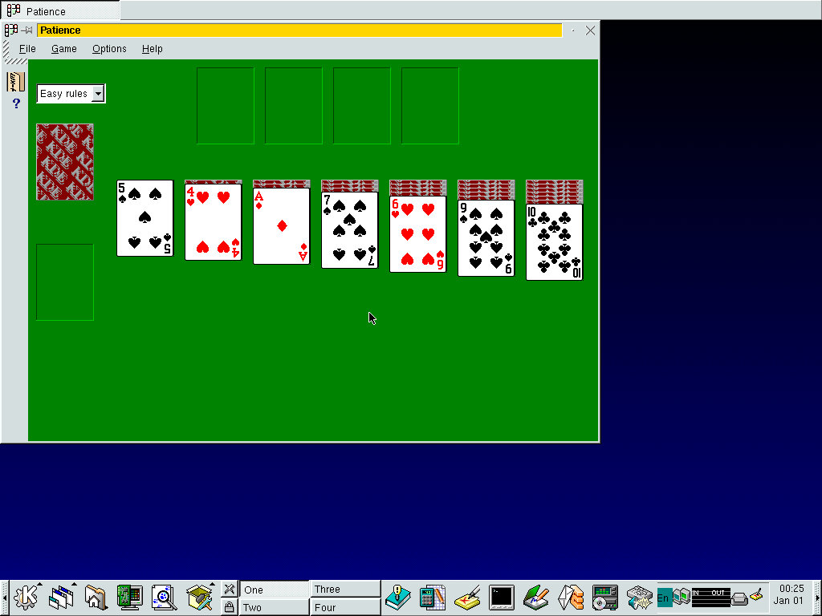Click the En keyboard layout indicator

(664, 598)
